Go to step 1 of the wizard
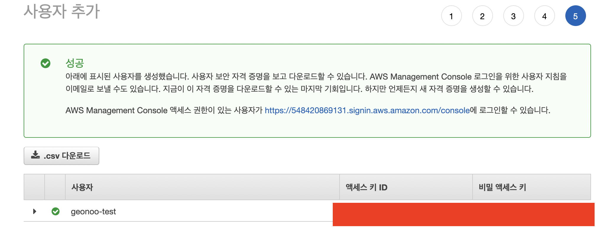Viewport: 607px width, 243px height. [x=451, y=16]
